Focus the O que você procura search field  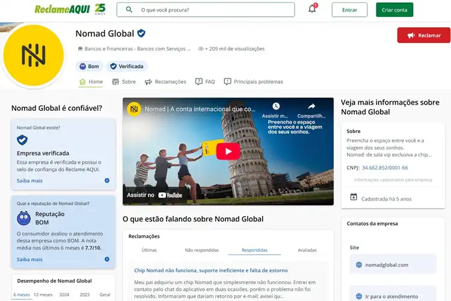pyautogui.click(x=206, y=10)
